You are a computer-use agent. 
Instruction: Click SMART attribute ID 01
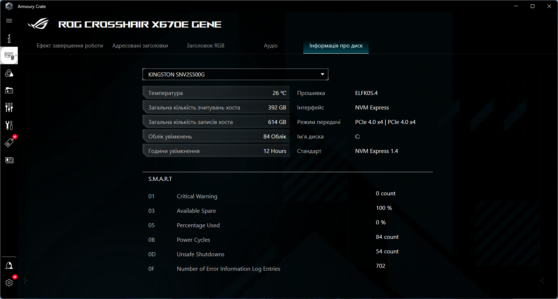click(x=151, y=196)
